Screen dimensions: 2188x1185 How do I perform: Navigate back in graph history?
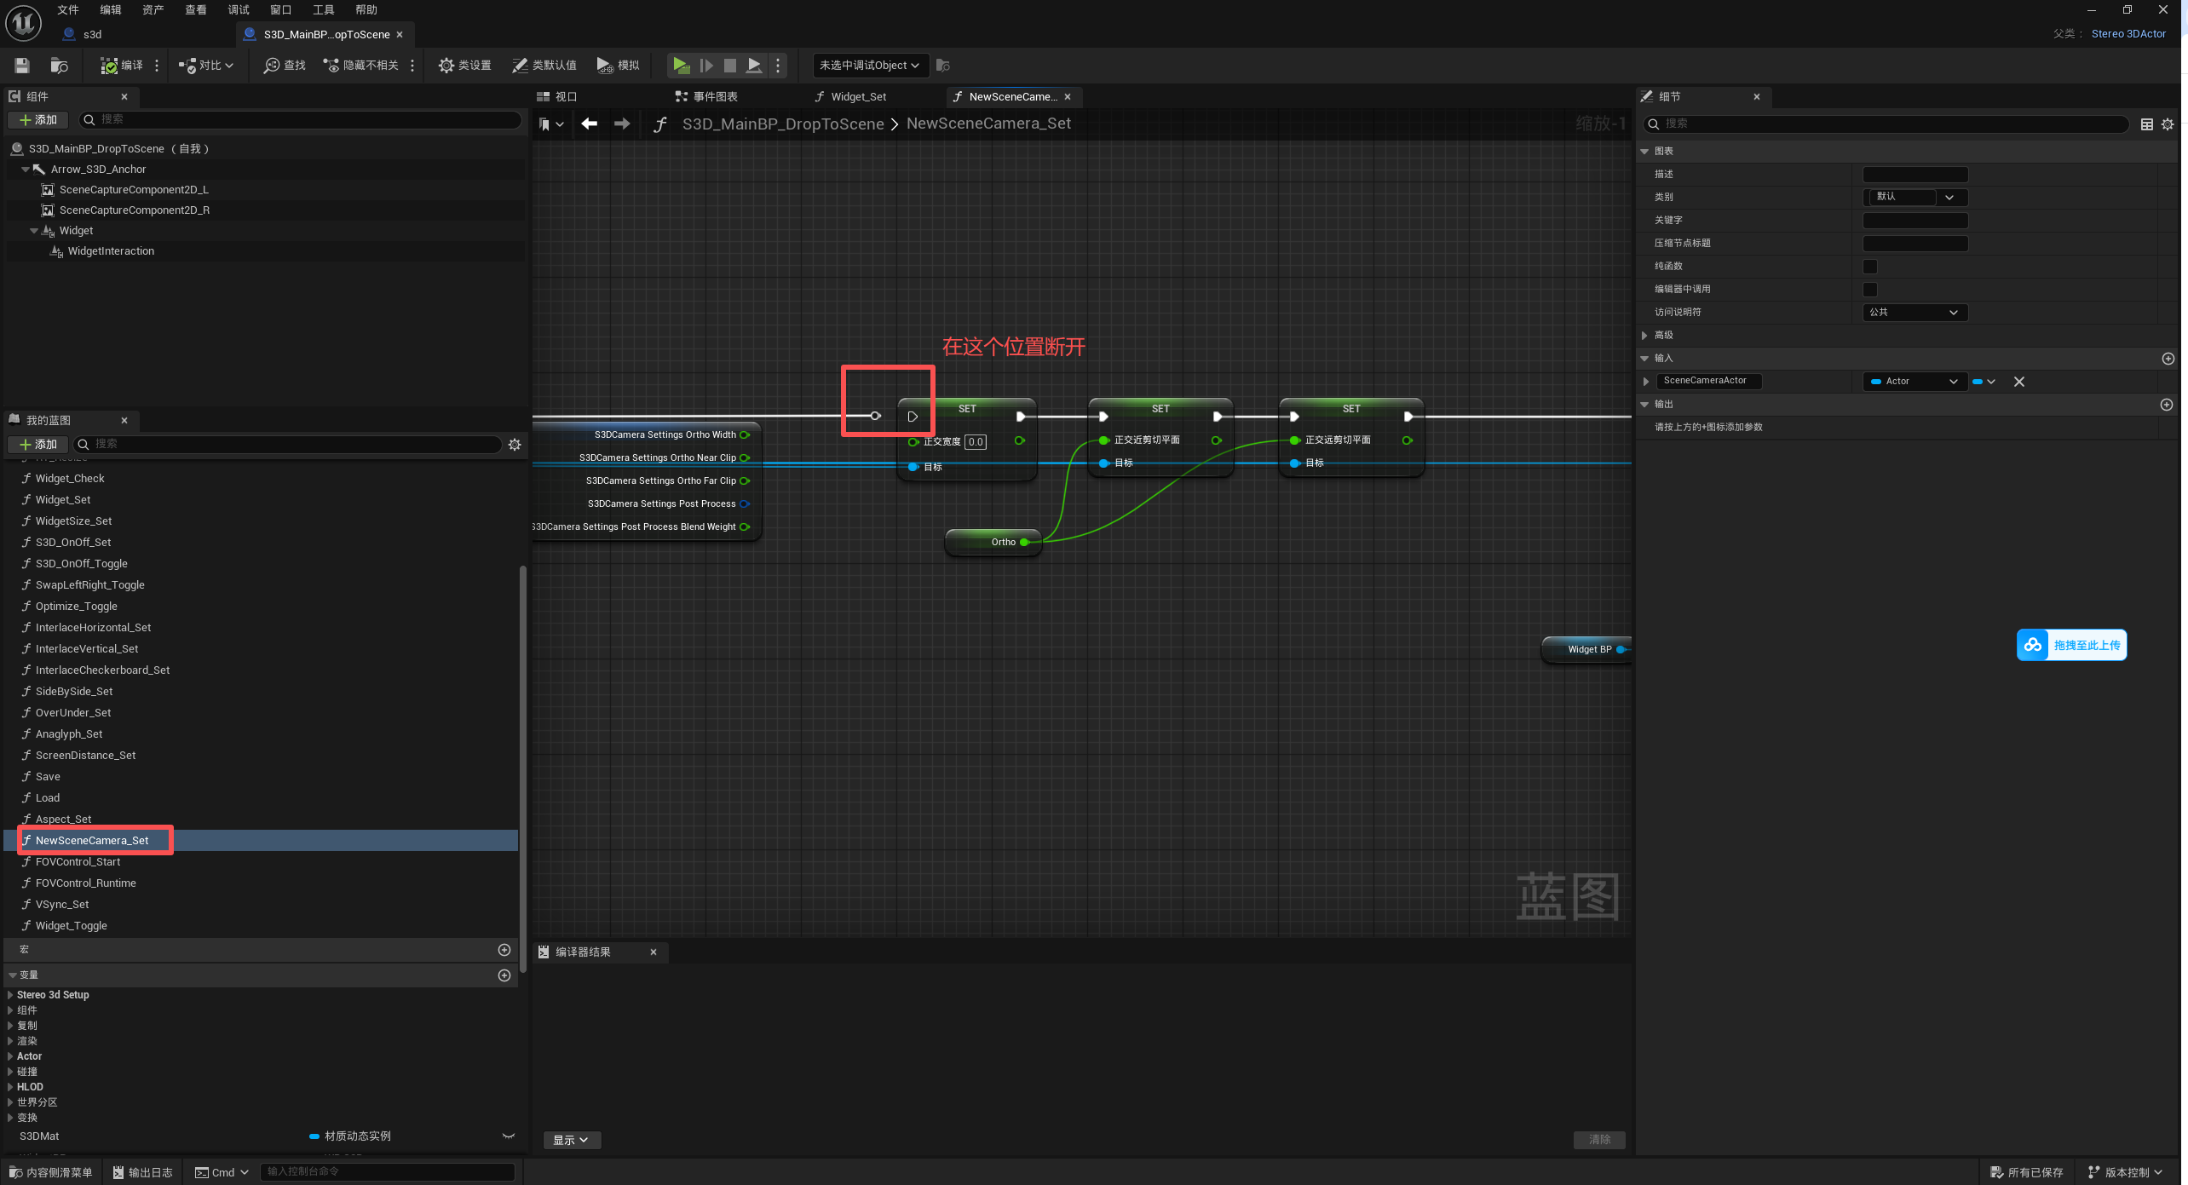(589, 124)
